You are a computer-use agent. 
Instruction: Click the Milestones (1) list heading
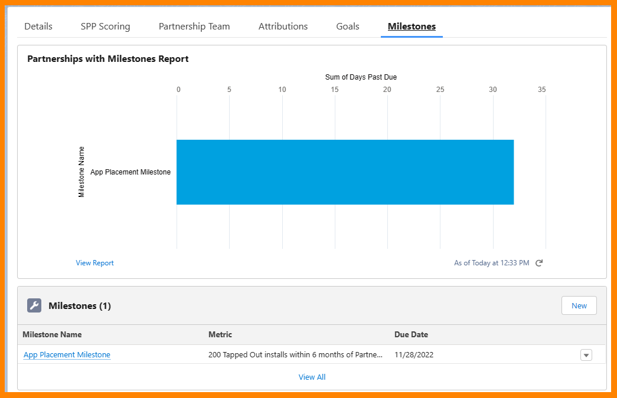pyautogui.click(x=80, y=305)
